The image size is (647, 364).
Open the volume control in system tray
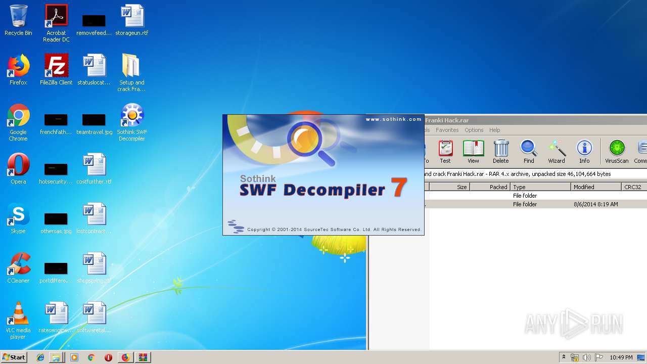pos(586,357)
